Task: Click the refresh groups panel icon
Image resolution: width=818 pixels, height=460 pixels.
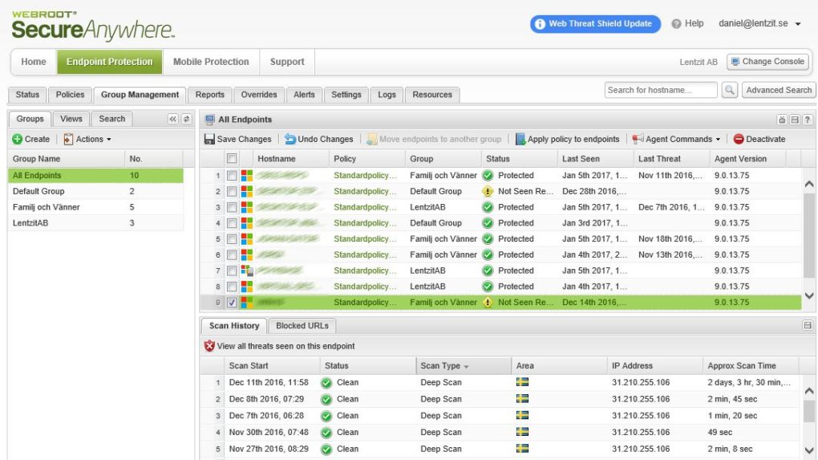Action: [x=186, y=119]
